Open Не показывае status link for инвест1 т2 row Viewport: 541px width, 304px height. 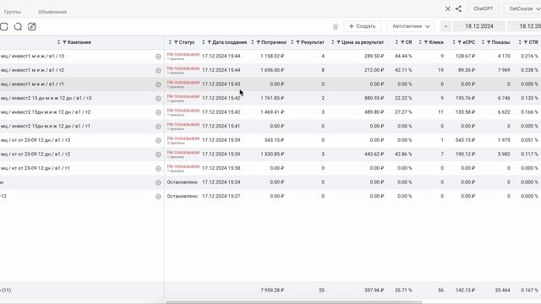[183, 68]
